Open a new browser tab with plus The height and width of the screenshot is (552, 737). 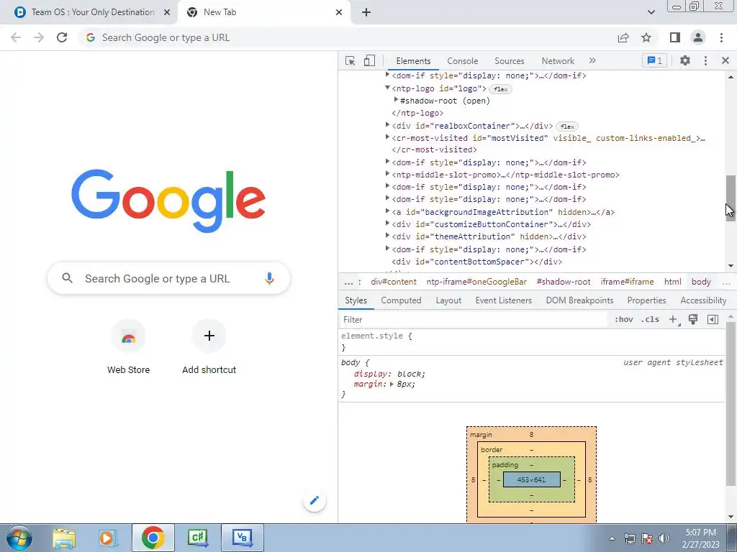366,12
